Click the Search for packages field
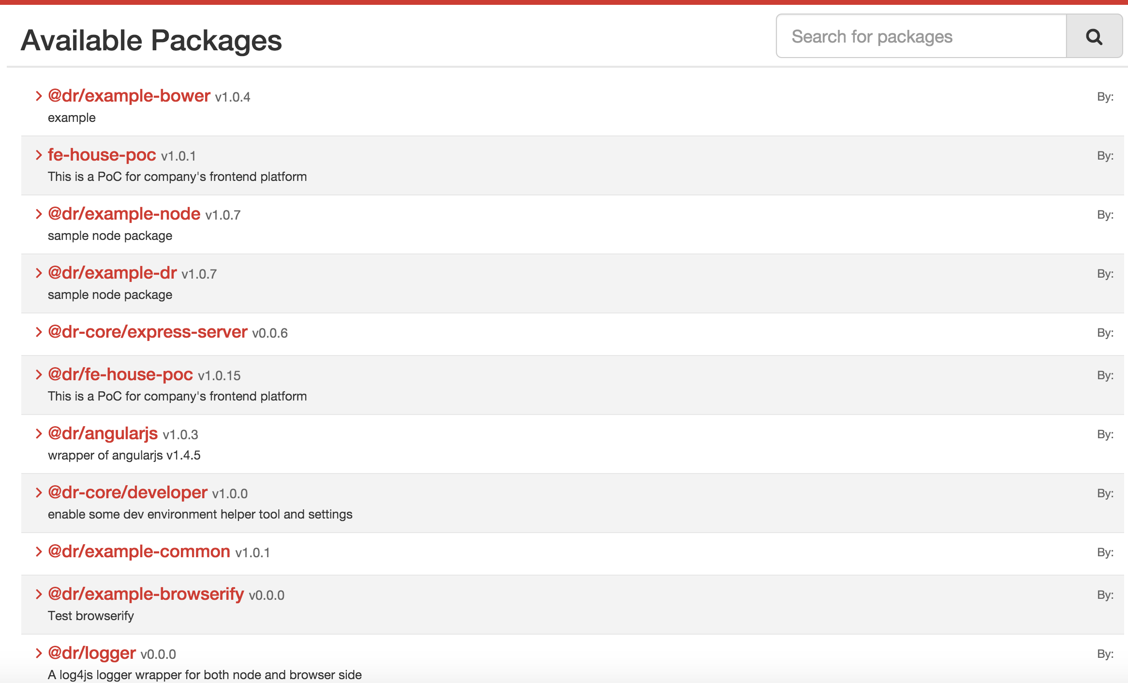Screen dimensions: 1128x683 click(921, 37)
